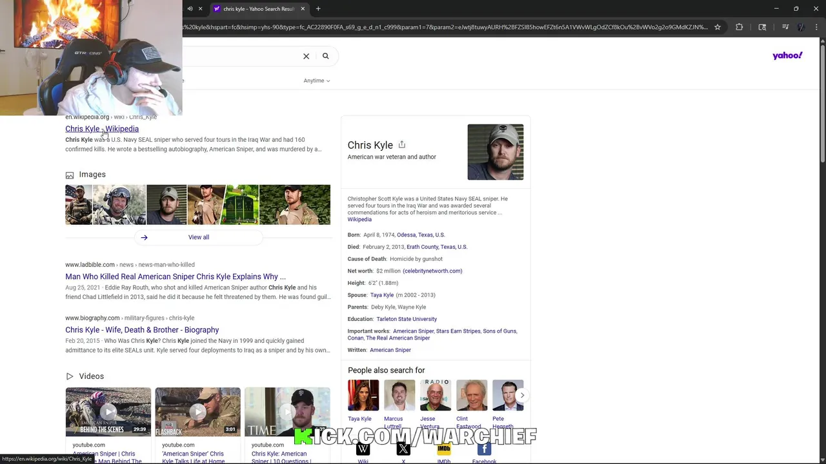Viewport: 826px width, 464px height.
Task: Click the Erath County, Texas, U.S. link
Action: tap(437, 247)
